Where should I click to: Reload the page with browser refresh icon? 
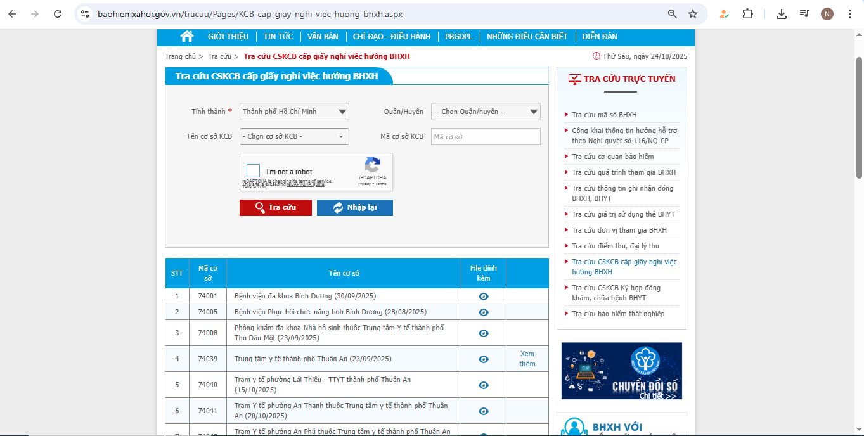[x=58, y=14]
